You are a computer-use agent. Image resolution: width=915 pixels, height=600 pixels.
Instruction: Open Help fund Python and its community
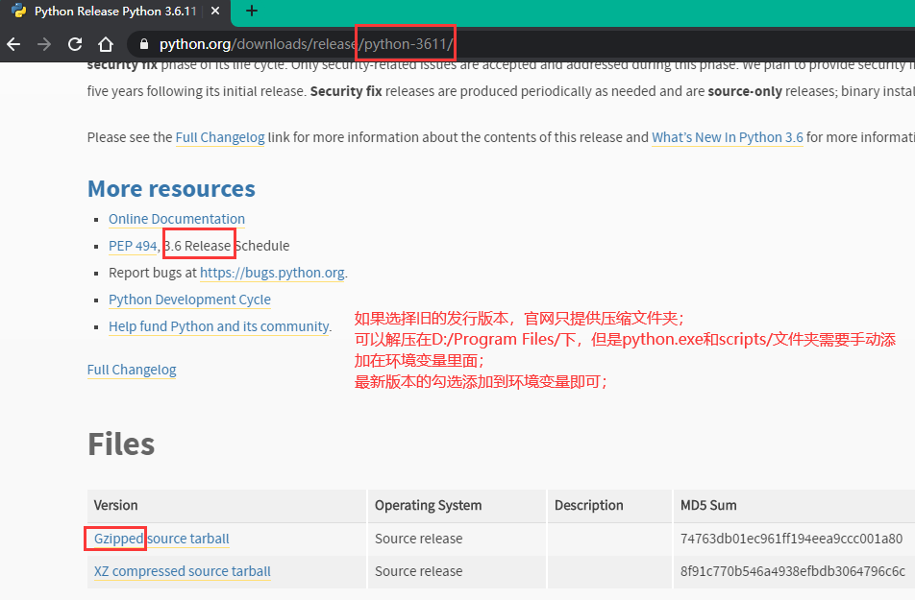pos(219,326)
